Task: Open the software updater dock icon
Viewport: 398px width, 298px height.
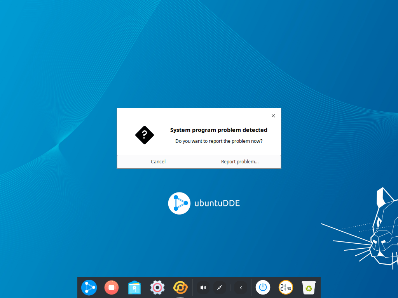Action: coord(180,288)
